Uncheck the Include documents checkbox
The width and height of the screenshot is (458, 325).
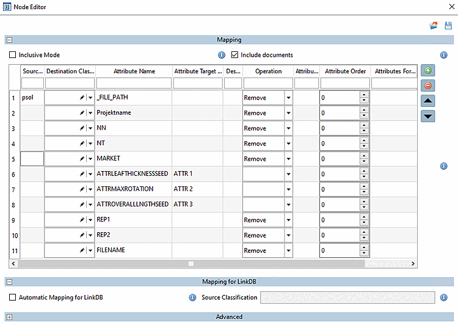[234, 55]
